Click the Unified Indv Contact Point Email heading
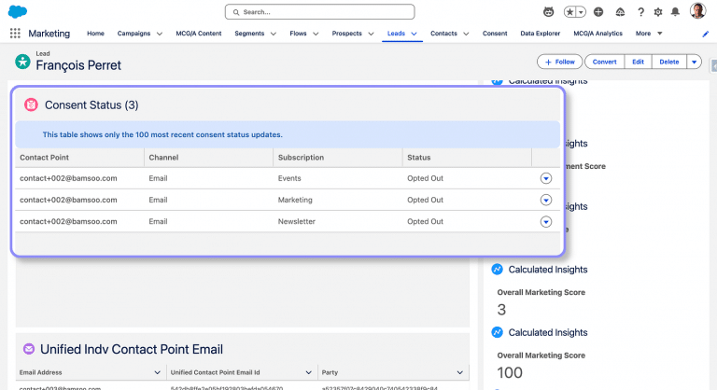 pyautogui.click(x=132, y=349)
